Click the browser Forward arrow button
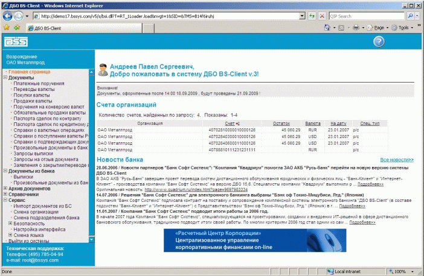 click(18, 16)
